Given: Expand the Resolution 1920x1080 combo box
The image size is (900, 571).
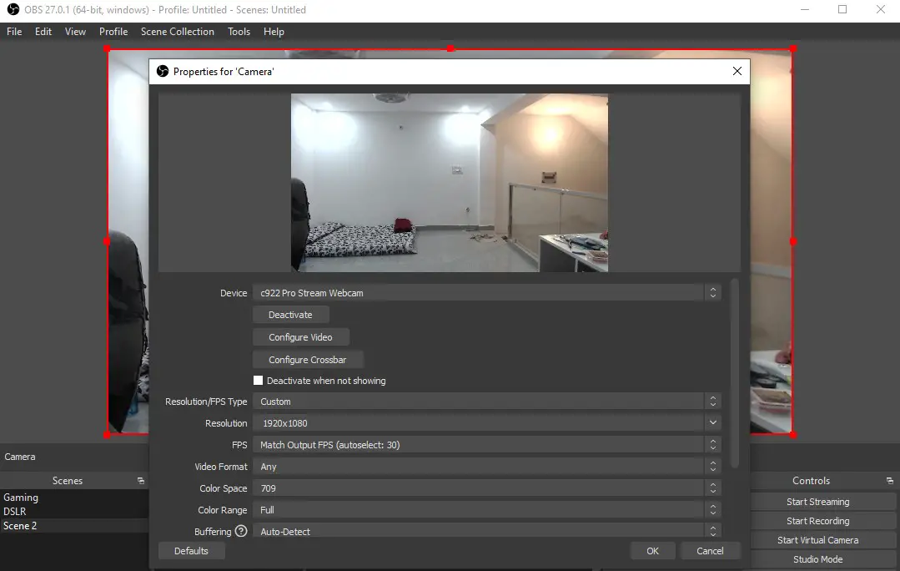Looking at the screenshot, I should [487, 422].
